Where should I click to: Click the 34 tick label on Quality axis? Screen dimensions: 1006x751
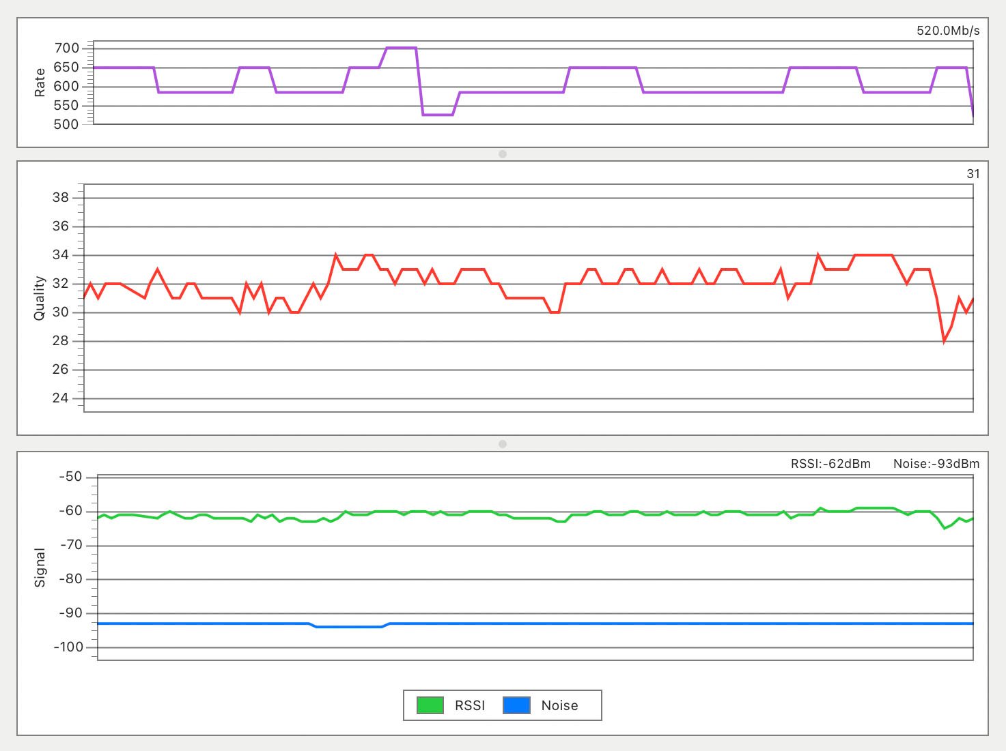(61, 255)
